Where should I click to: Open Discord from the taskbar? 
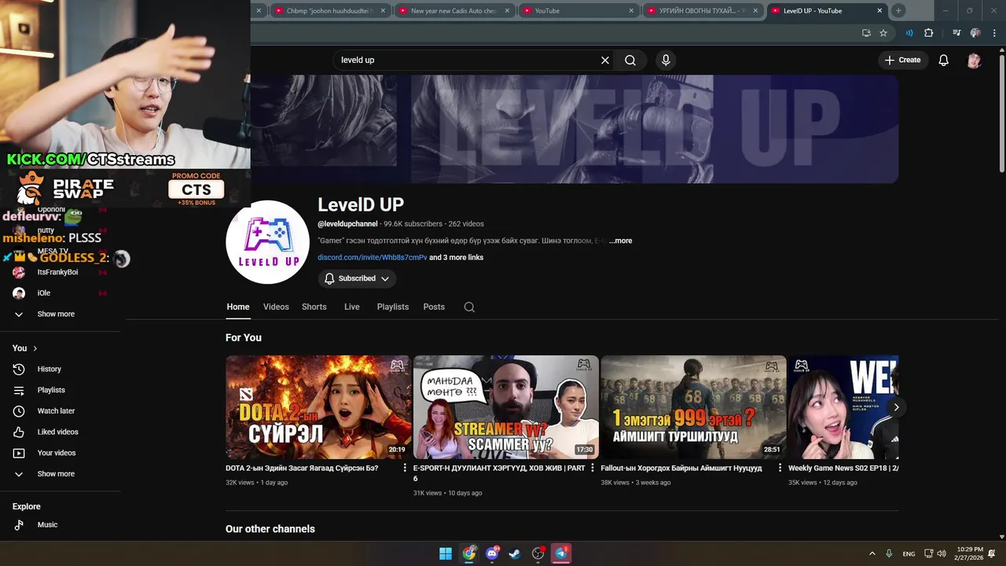coord(492,553)
